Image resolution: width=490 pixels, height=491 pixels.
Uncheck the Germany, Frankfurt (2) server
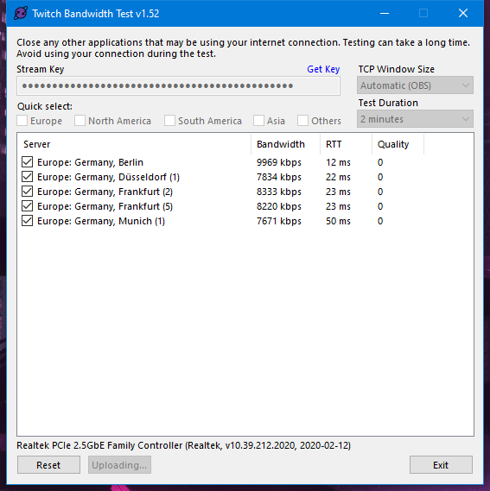(x=28, y=192)
